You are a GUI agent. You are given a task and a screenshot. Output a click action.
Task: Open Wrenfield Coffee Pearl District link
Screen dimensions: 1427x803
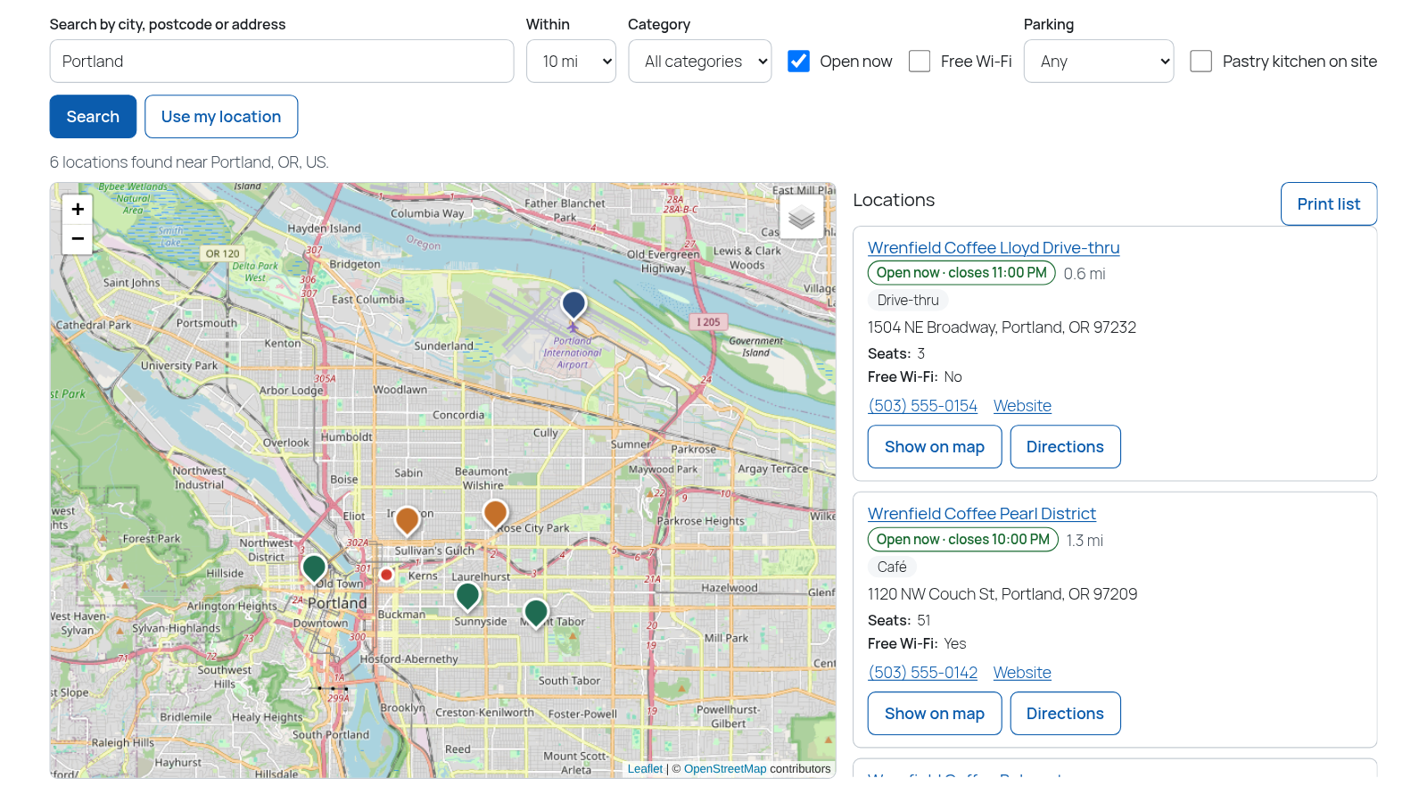pyautogui.click(x=982, y=513)
